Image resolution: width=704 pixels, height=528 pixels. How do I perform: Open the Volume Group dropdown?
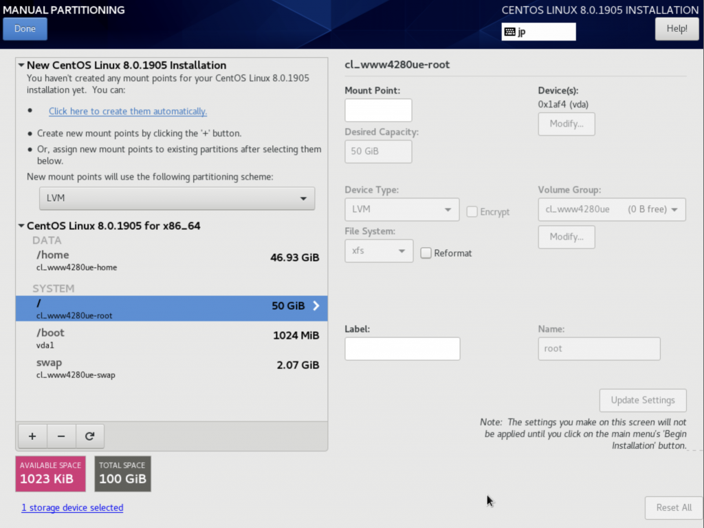pyautogui.click(x=611, y=209)
